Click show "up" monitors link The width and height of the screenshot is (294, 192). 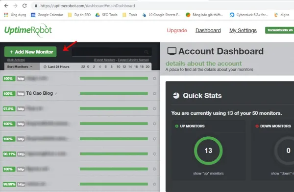tap(208, 173)
